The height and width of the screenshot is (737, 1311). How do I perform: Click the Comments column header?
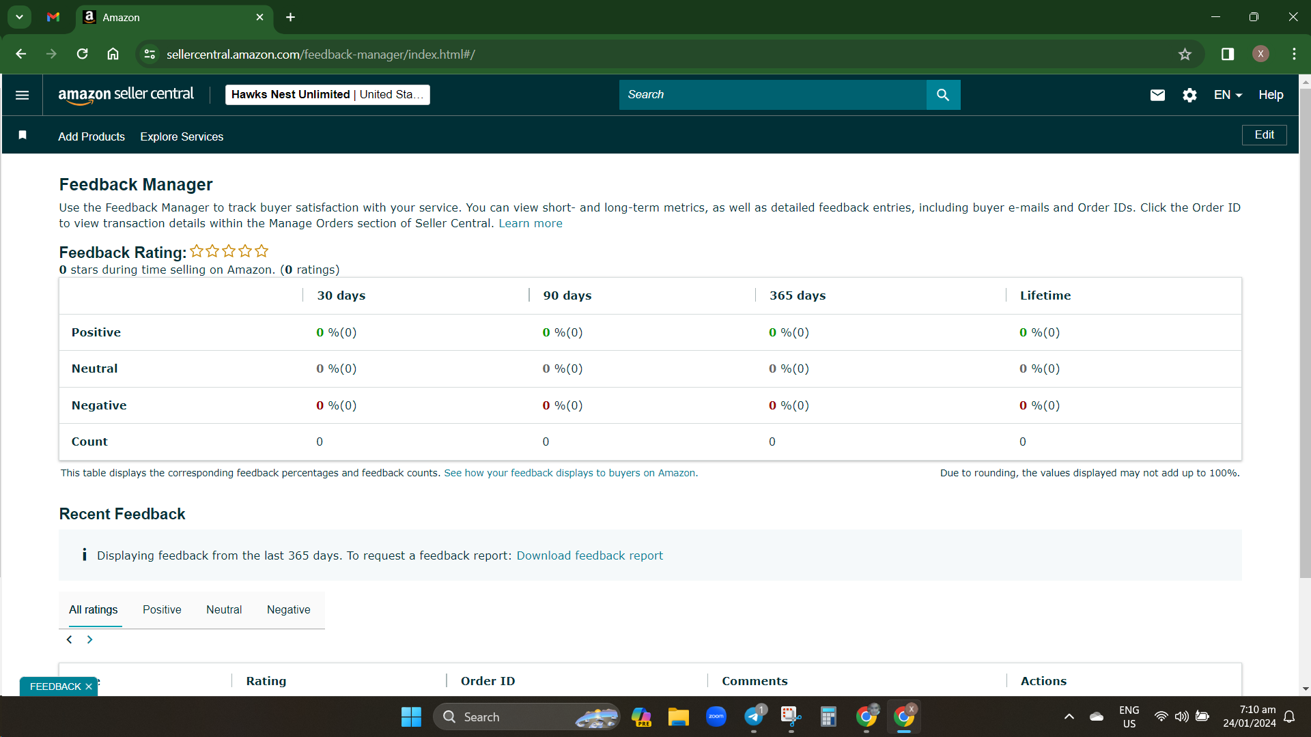755,681
